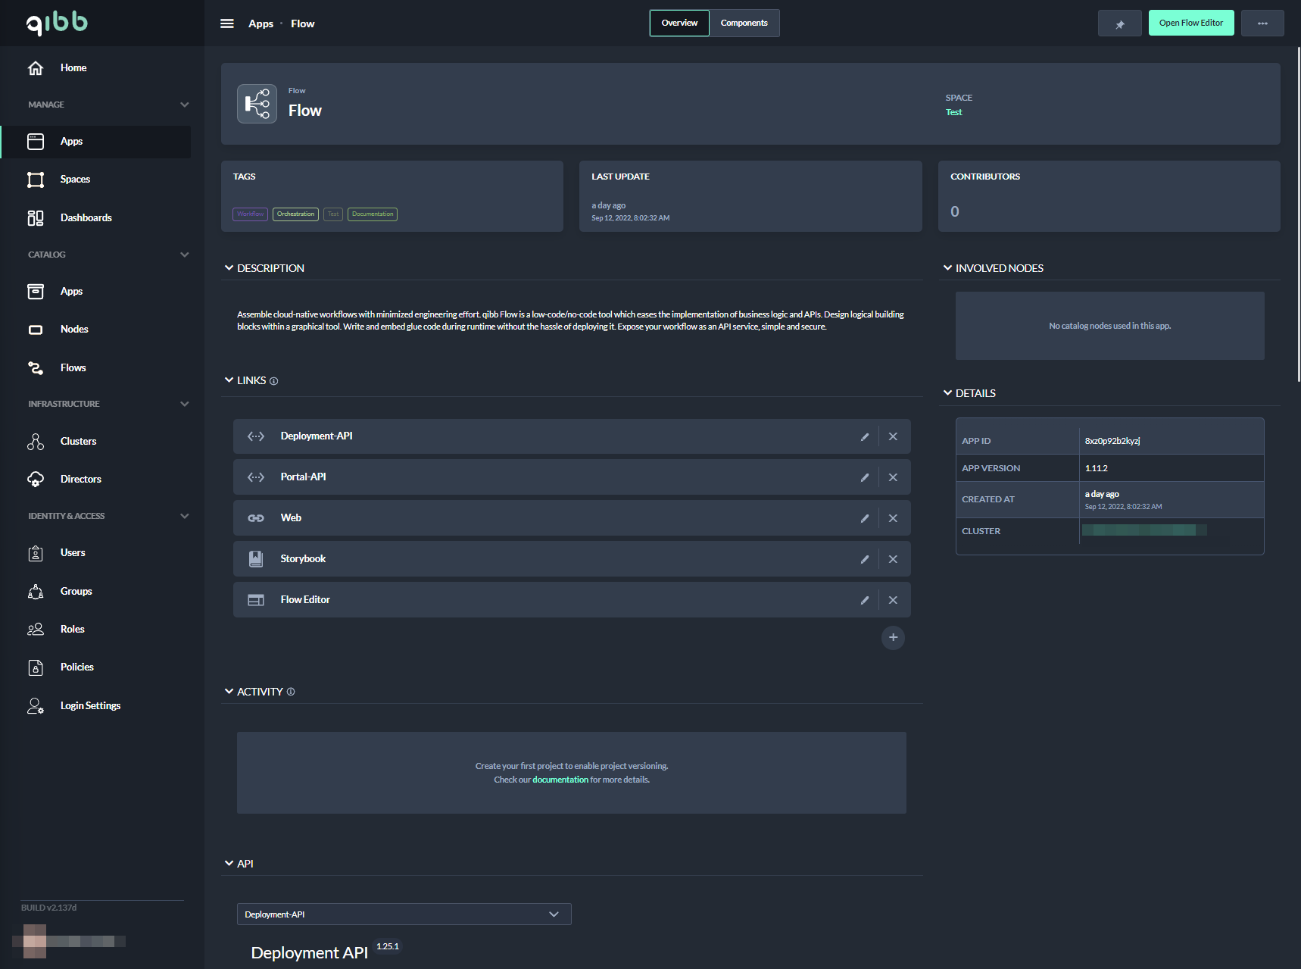The image size is (1301, 969).
Task: Open the hamburger menu icon
Action: [226, 23]
